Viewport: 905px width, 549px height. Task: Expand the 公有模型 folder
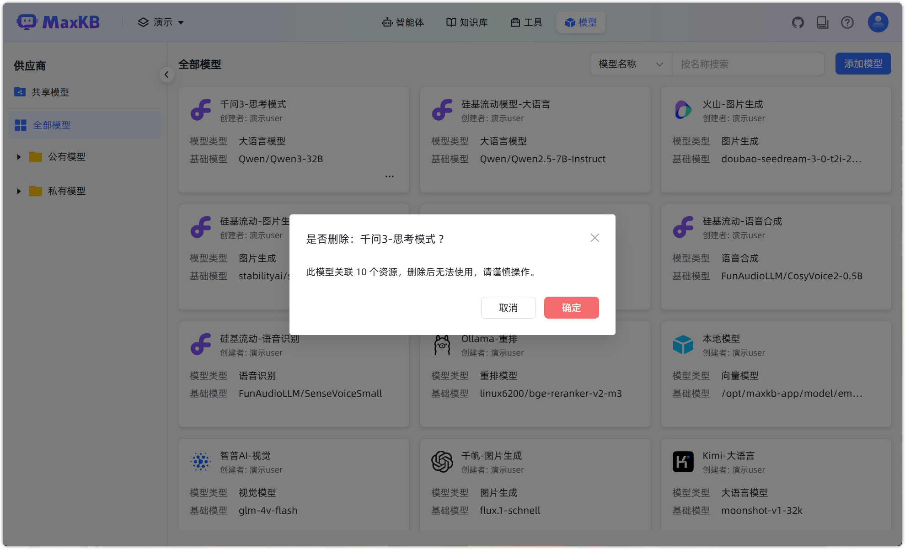(19, 156)
